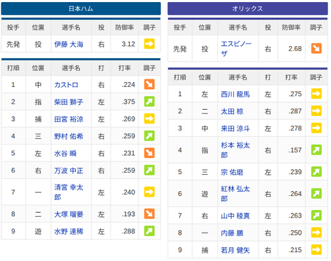Image resolution: width=331 pixels, height=261 pixels.
Task: Click 水野 達稀's green up condition arrow
Action: [x=149, y=231]
